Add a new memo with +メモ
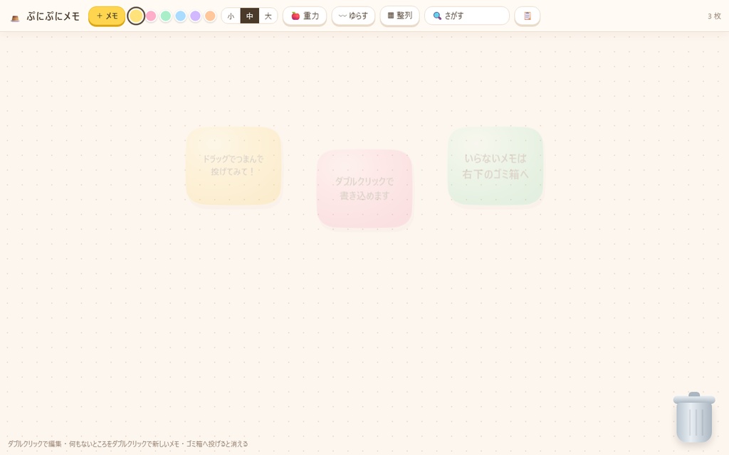The height and width of the screenshot is (455, 729). (x=107, y=16)
